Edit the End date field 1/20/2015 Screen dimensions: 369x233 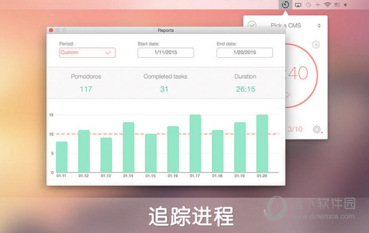pyautogui.click(x=244, y=53)
